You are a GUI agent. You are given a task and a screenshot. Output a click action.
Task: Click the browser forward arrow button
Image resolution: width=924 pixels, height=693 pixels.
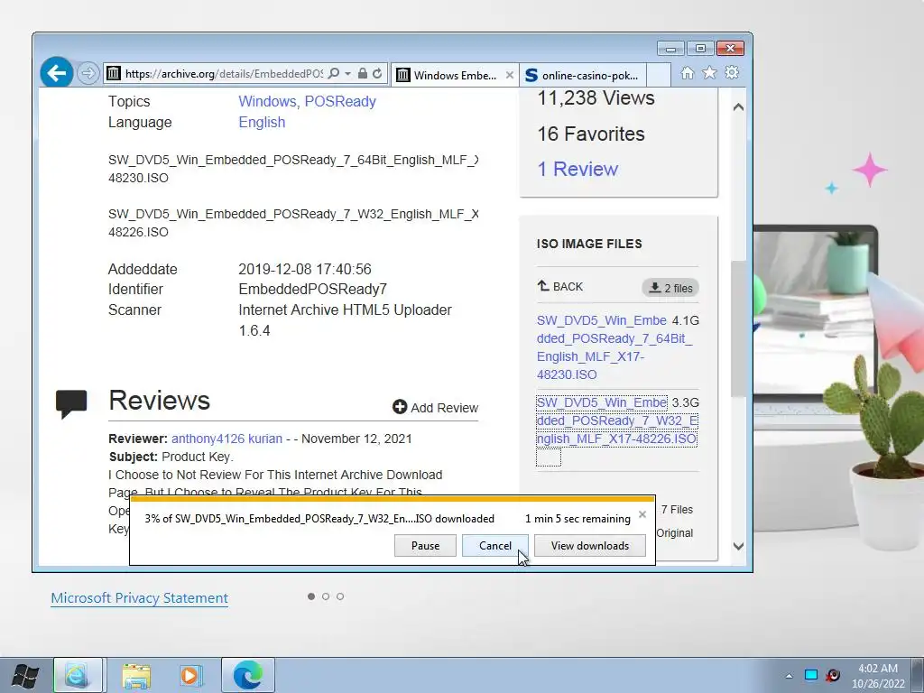pos(88,73)
